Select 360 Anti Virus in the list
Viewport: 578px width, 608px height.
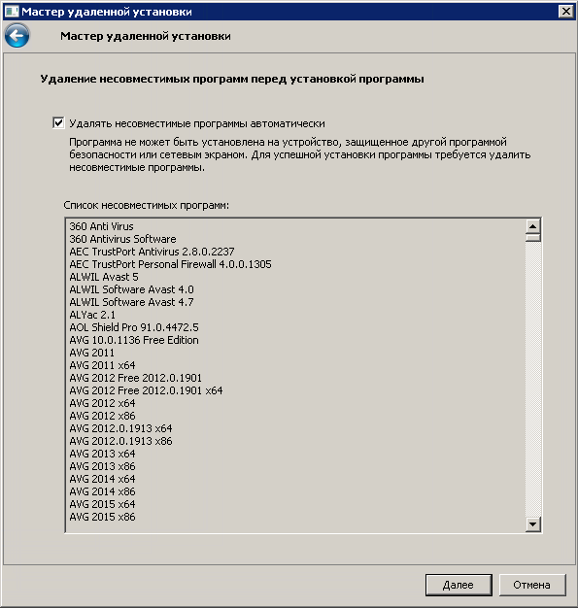pyautogui.click(x=101, y=226)
